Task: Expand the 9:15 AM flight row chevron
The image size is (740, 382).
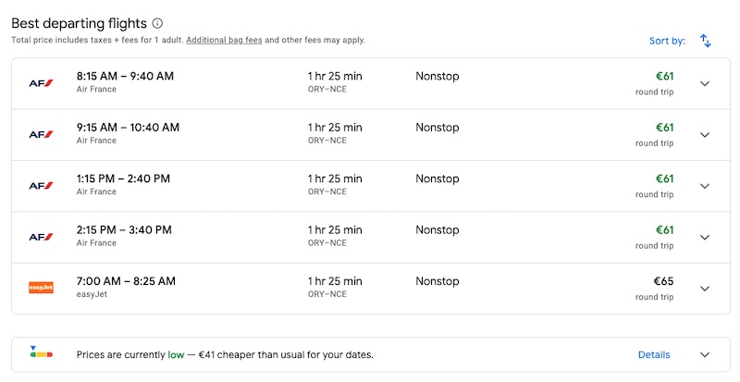Action: point(705,134)
